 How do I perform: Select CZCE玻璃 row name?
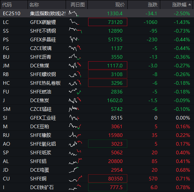[x=41, y=48]
